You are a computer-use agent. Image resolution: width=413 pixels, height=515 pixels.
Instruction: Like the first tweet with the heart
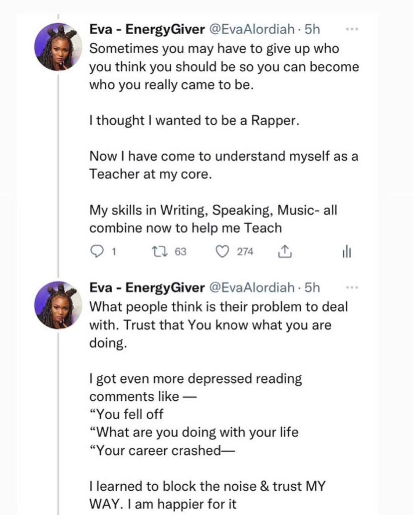tap(222, 252)
